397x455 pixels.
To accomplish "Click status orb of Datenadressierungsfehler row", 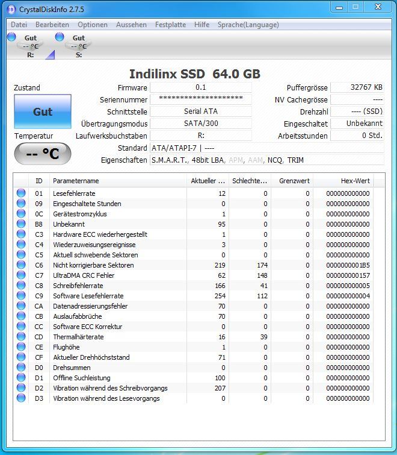I will tap(21, 306).
